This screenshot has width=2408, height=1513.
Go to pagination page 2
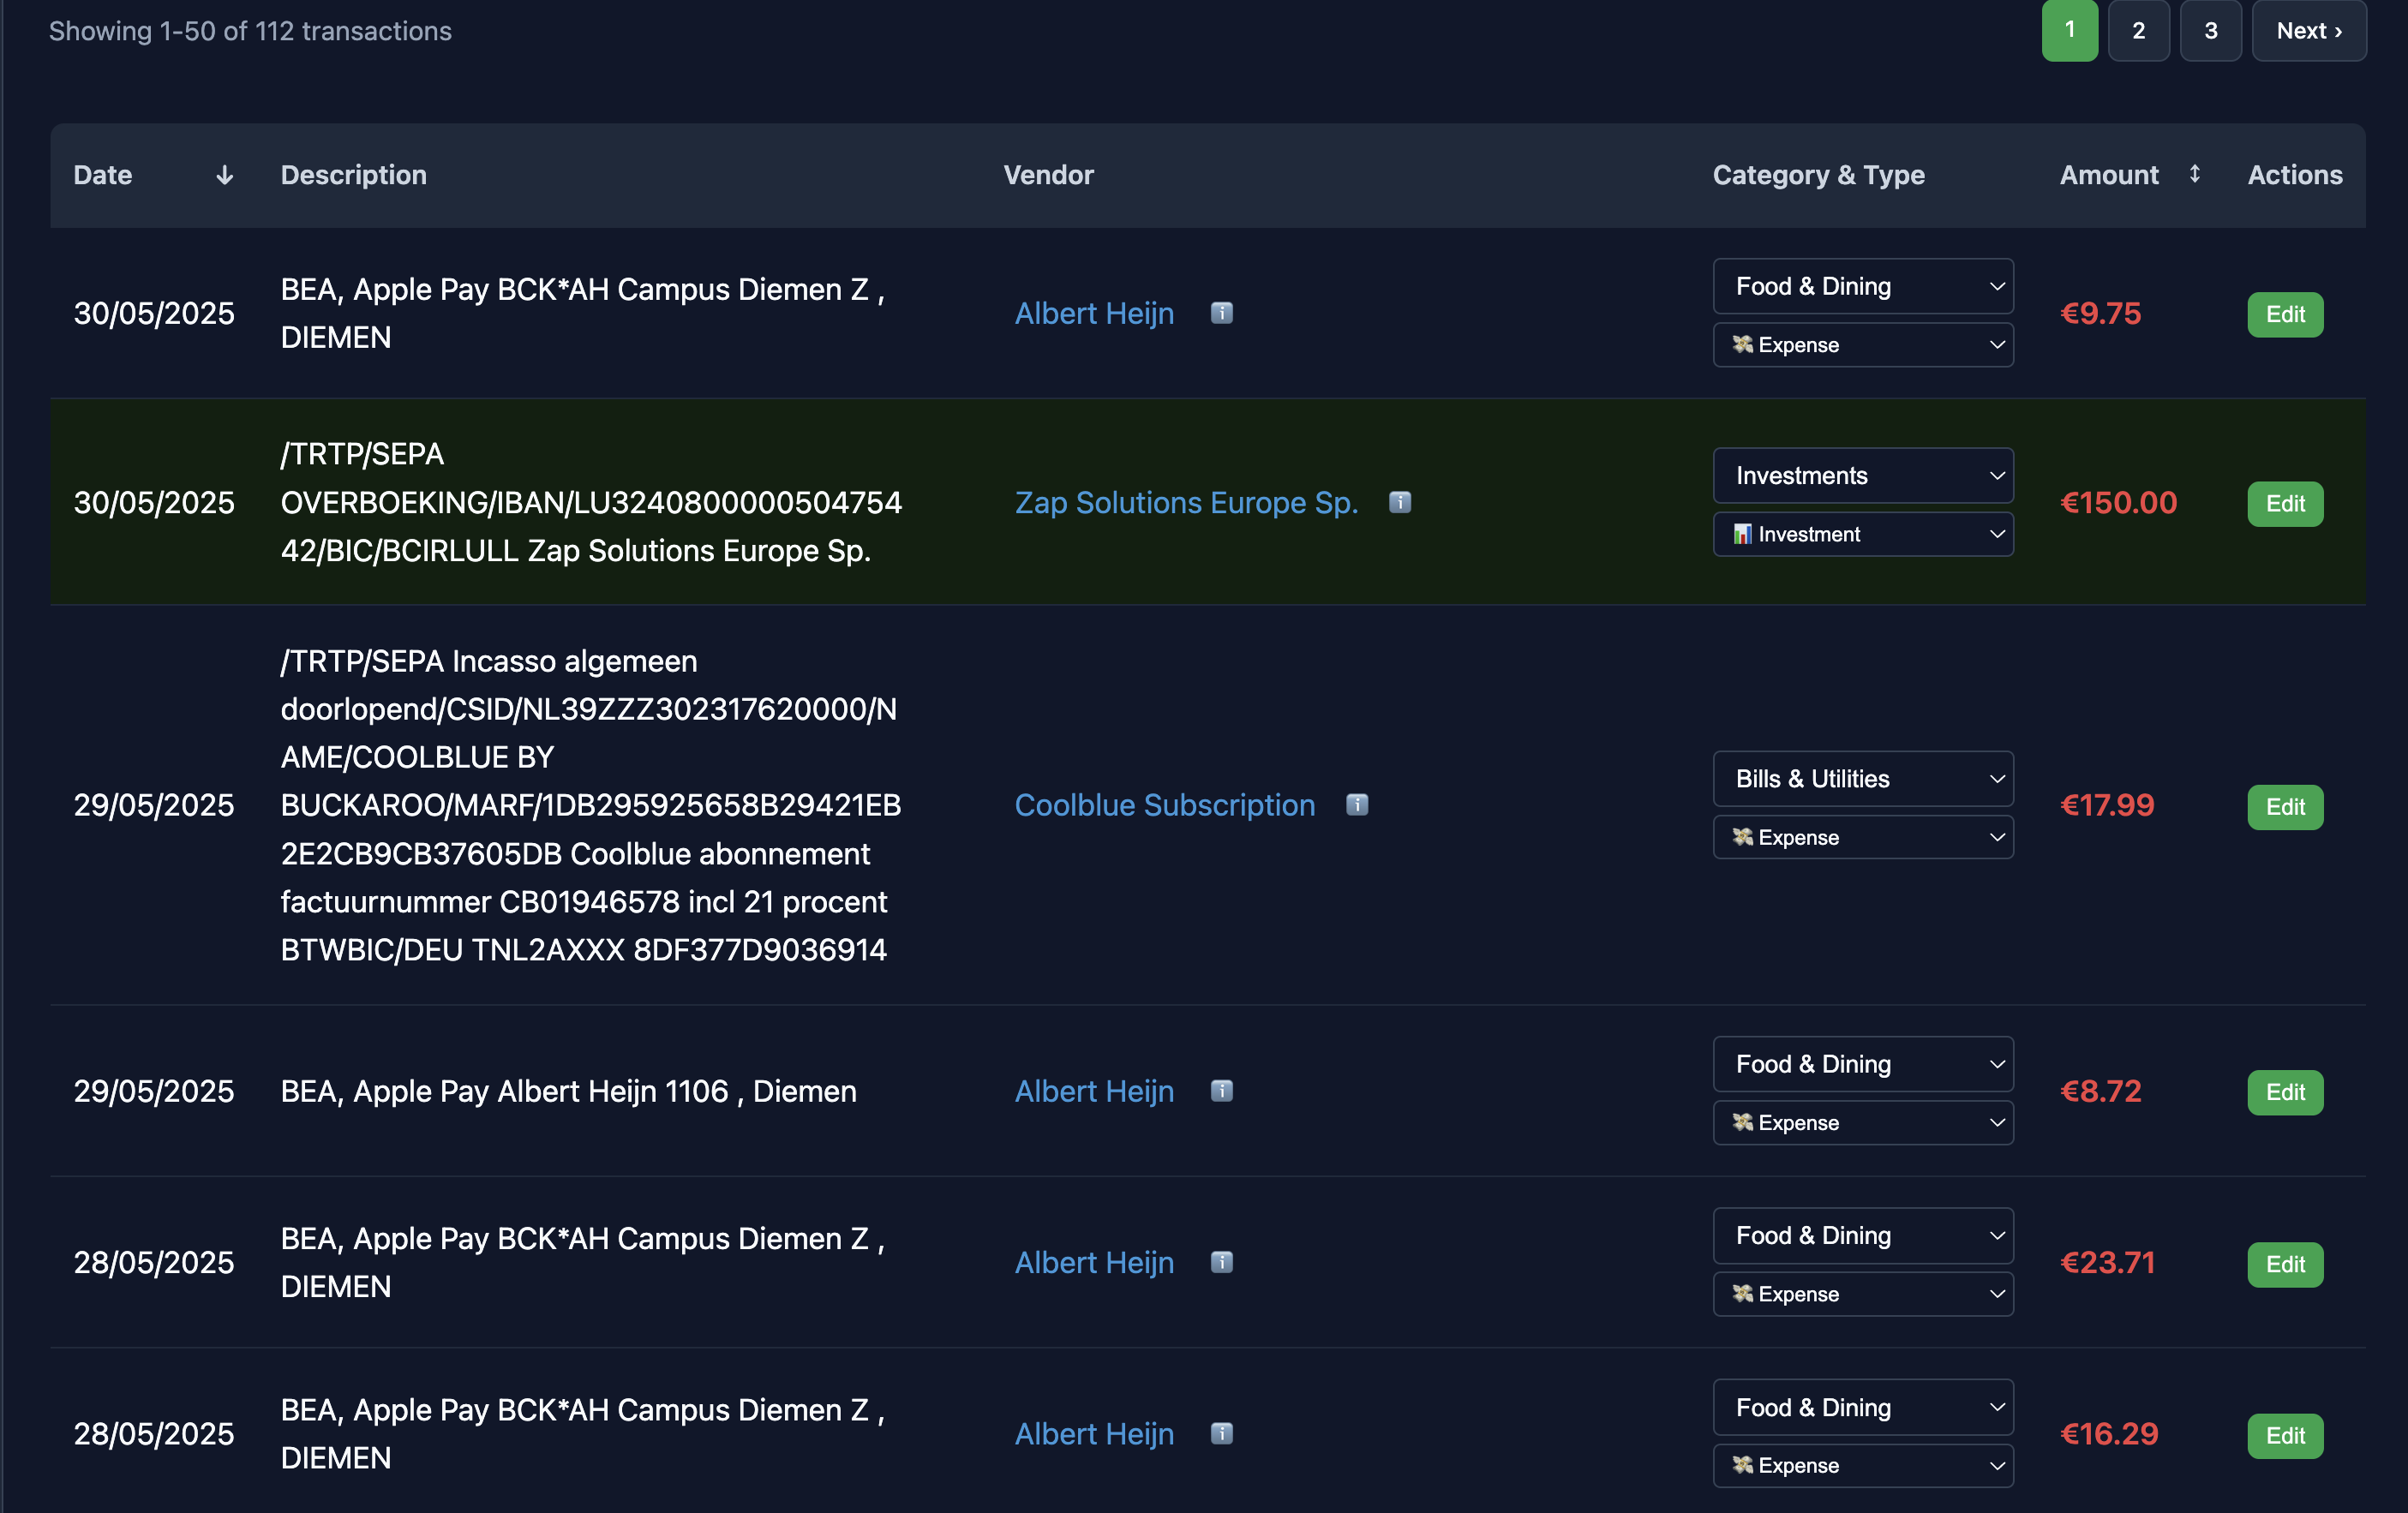(2139, 30)
